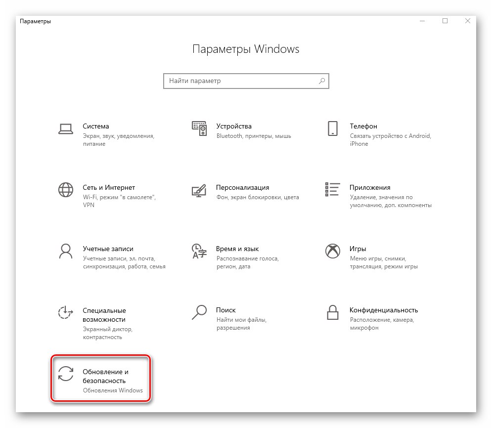Click the Xbox icon for Игры

pos(333,251)
